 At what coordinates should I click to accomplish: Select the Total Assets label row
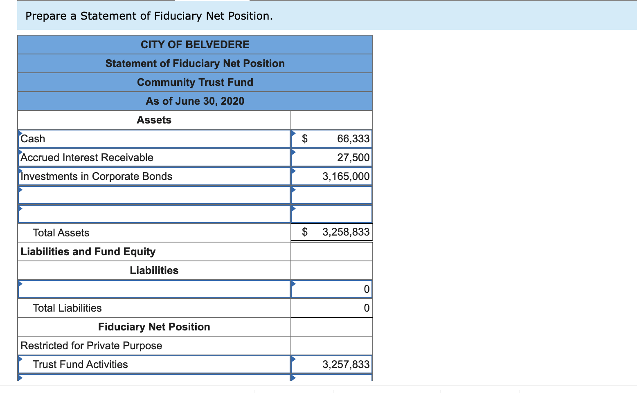(153, 232)
